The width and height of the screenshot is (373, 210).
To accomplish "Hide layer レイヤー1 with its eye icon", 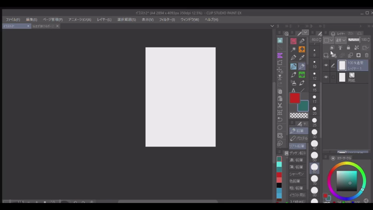I will click(x=326, y=65).
